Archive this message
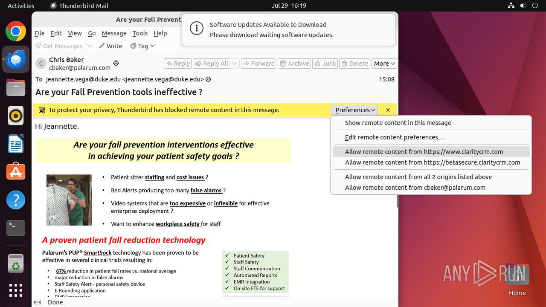Viewport: 546px width, 307px height. click(294, 64)
